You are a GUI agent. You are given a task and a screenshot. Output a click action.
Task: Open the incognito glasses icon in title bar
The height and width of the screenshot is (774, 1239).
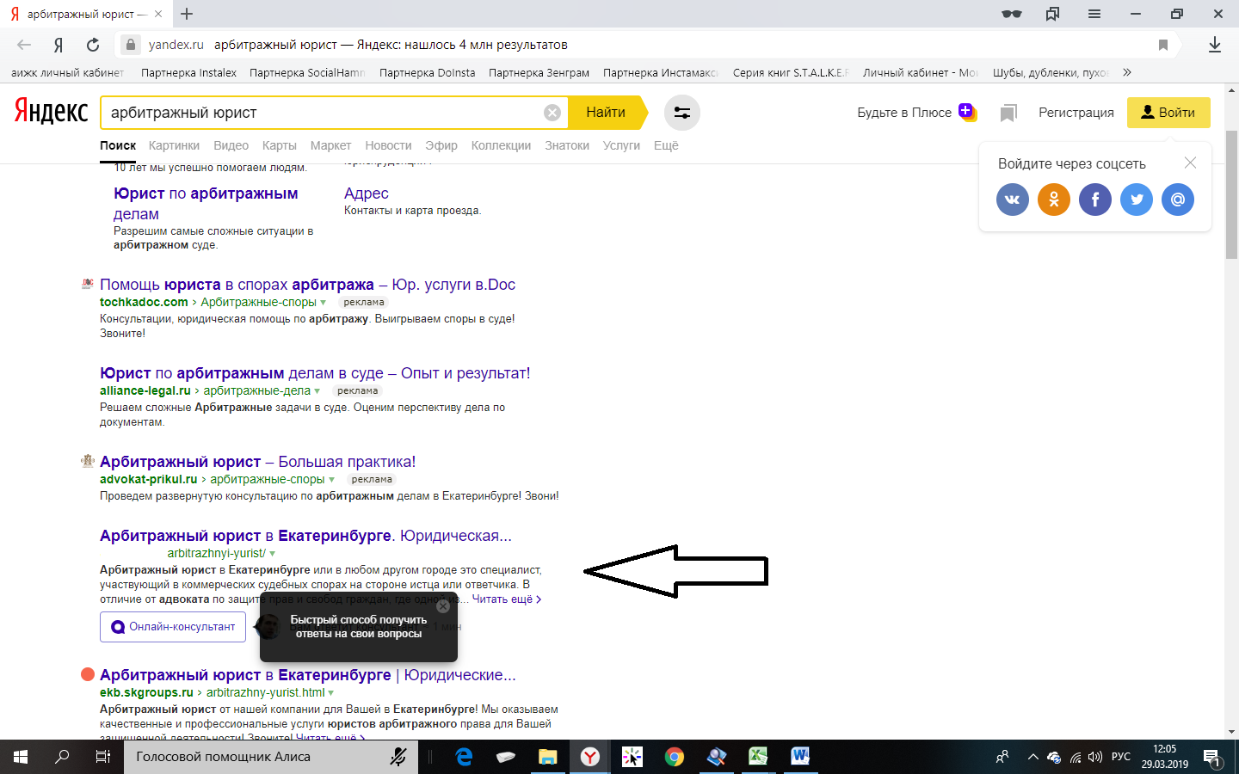1012,14
